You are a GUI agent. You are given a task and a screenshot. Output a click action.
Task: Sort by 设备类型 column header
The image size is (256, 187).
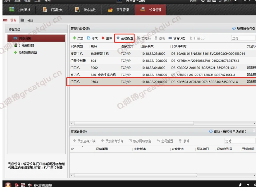(77, 46)
